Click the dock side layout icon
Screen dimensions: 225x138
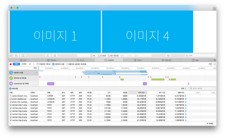pos(23,56)
